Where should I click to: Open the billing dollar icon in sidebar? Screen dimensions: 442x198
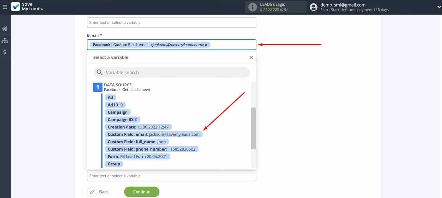click(5, 52)
